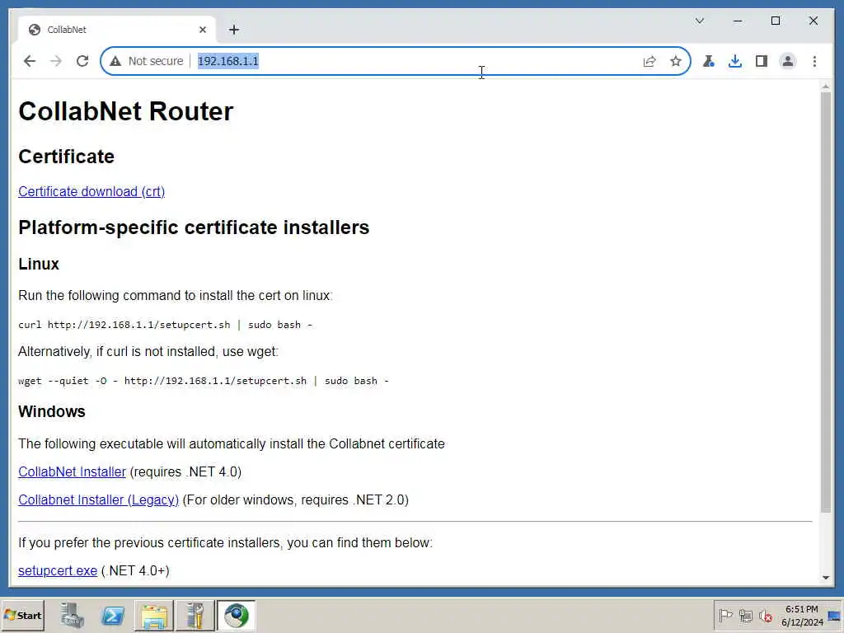Share this page via share icon
Image resolution: width=844 pixels, height=633 pixels.
click(x=649, y=61)
